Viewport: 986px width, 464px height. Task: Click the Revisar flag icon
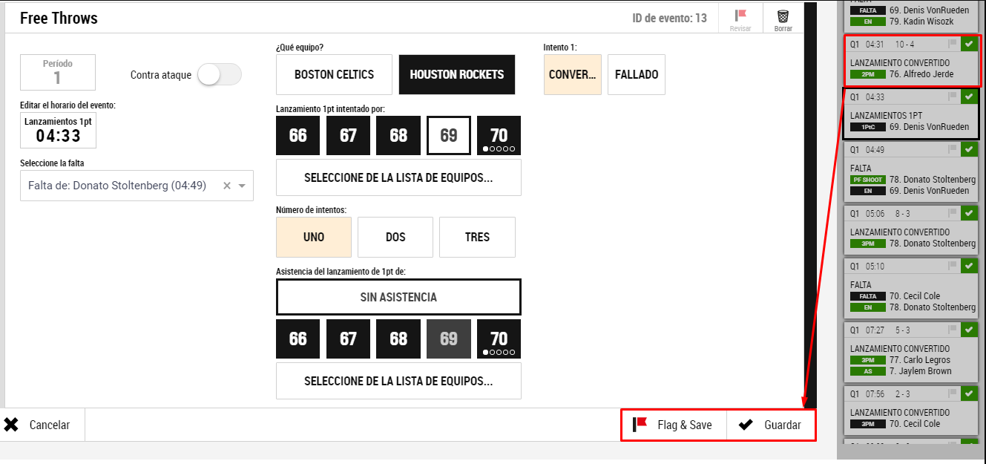click(x=740, y=16)
